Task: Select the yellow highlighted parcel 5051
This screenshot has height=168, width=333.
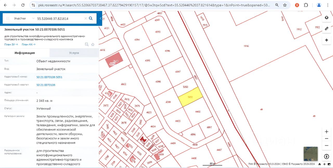Action: [x=190, y=97]
